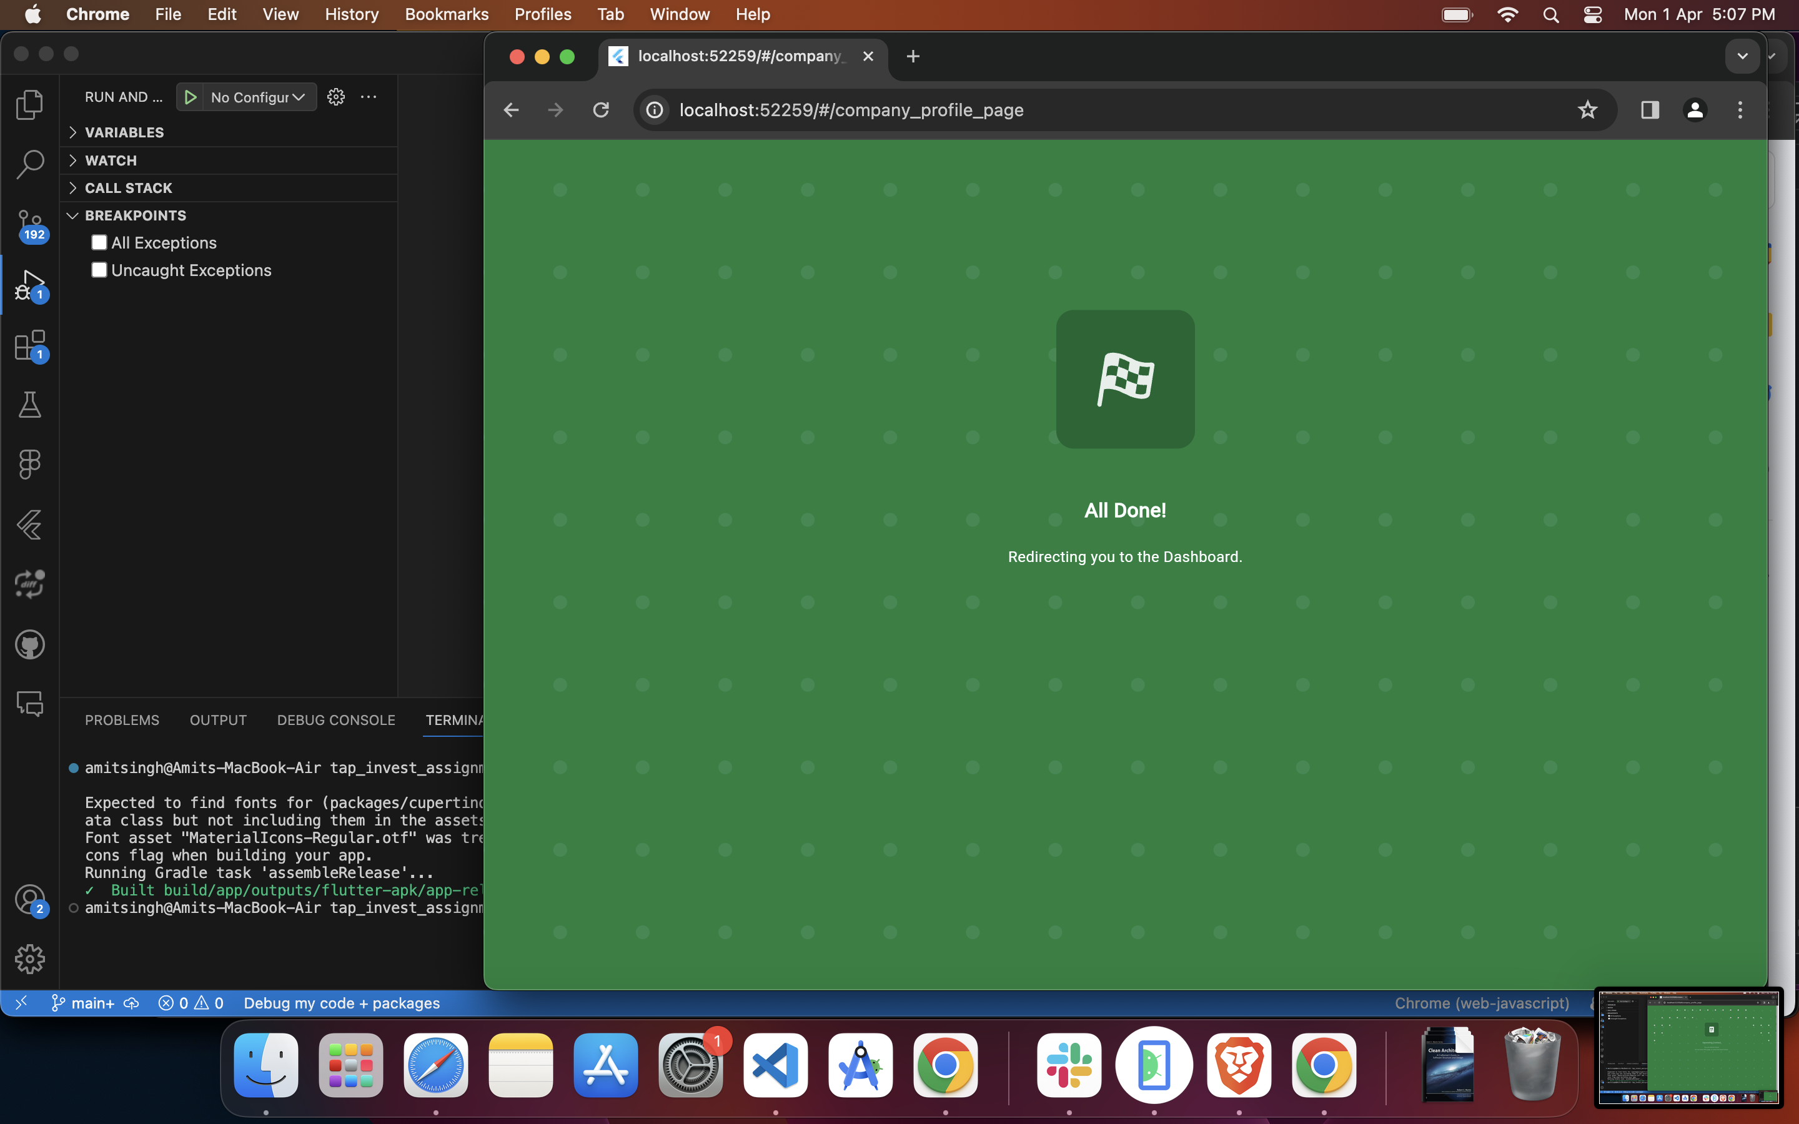
Task: Collapse the BREAKPOINTS section
Action: coord(136,215)
